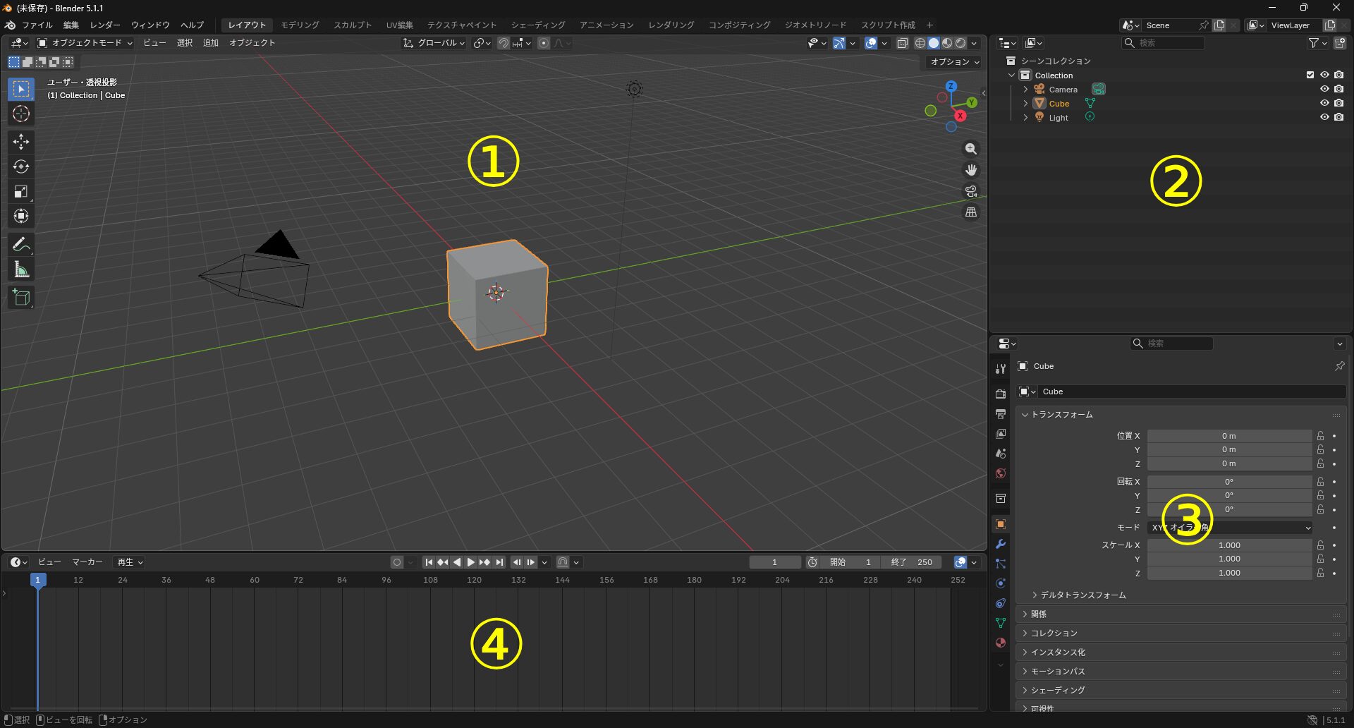
Task: Select the Move tool in the toolbar
Action: coord(21,142)
